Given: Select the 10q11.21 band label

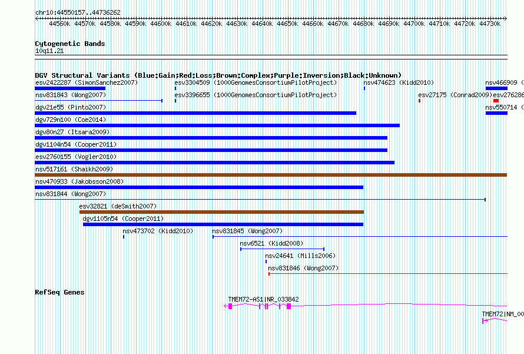Looking at the screenshot, I should 49,51.
